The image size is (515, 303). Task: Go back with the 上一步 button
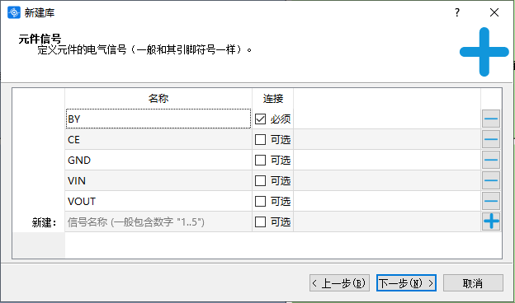339,283
